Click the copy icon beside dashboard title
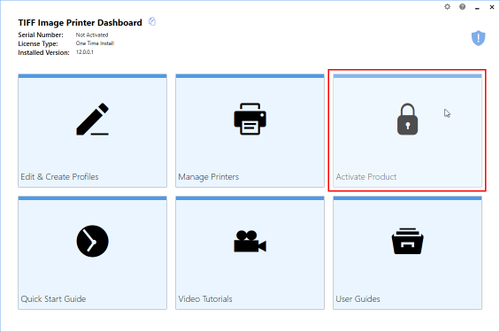Image resolution: width=500 pixels, height=332 pixels. point(152,21)
